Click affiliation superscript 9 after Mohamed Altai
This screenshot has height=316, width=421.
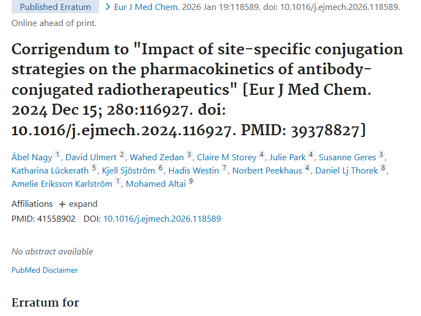pyautogui.click(x=191, y=182)
